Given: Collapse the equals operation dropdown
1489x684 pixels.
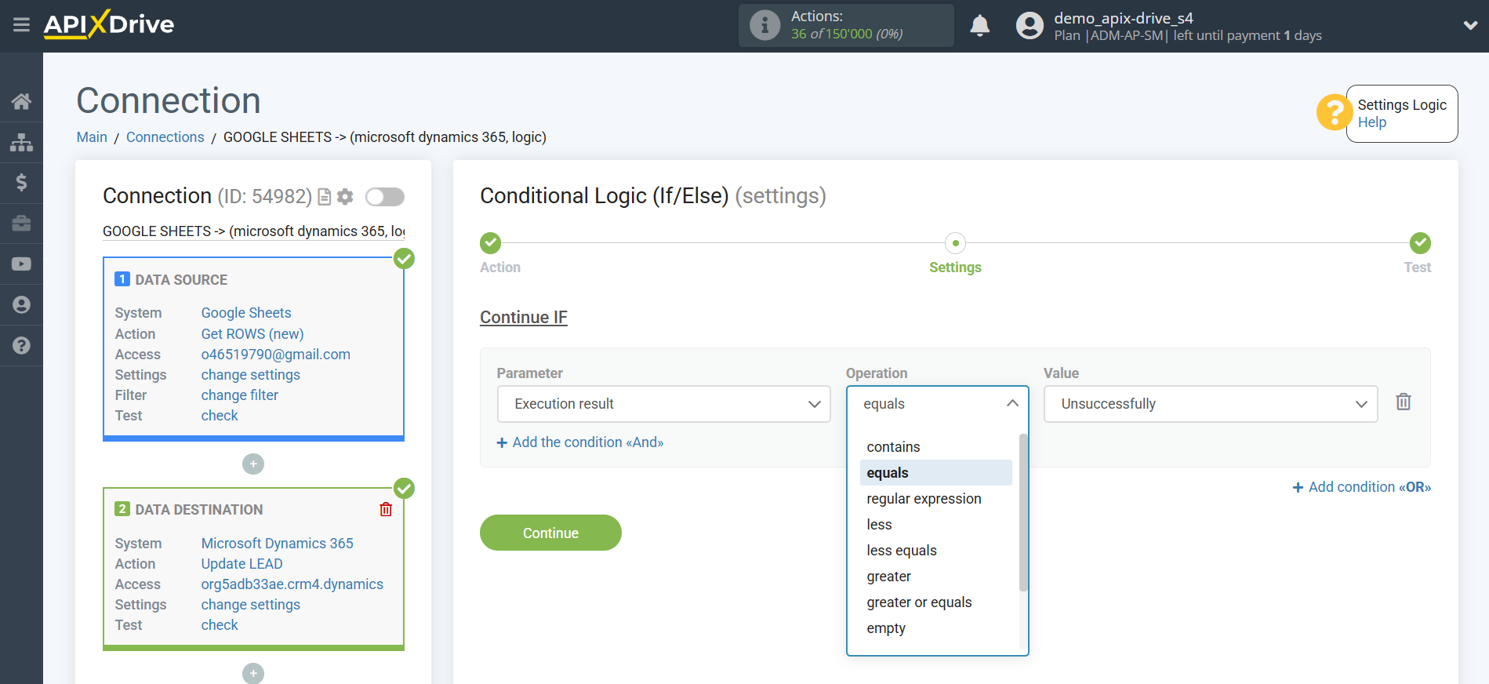Looking at the screenshot, I should [937, 404].
